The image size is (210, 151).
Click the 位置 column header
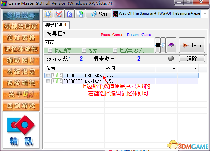(x=74, y=68)
